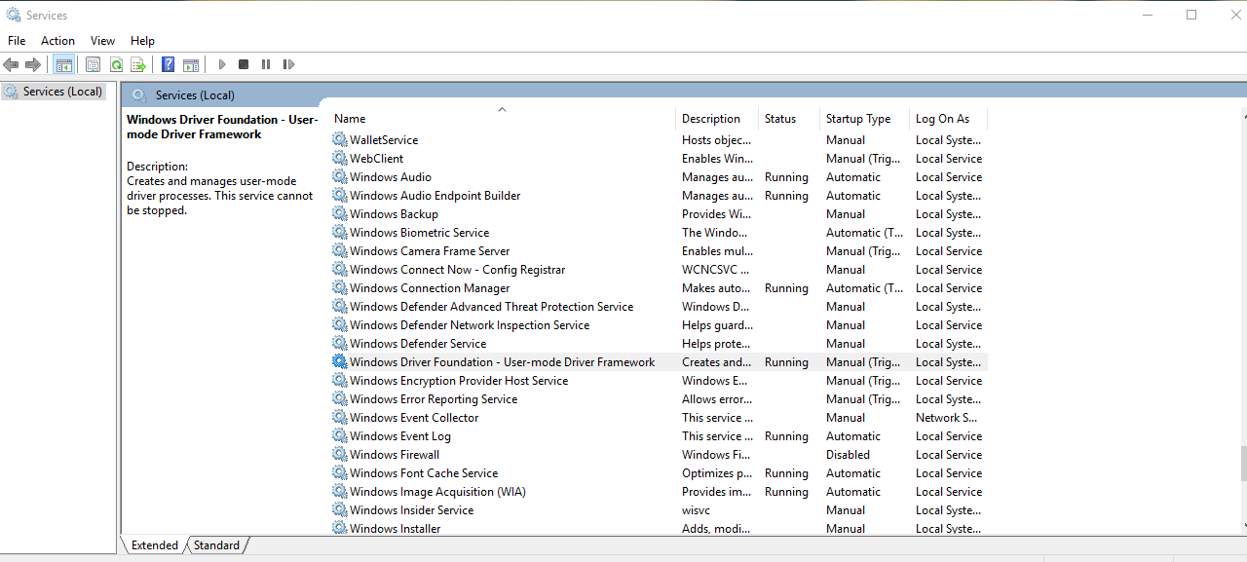The image size is (1247, 562).
Task: Select Windows Audio Endpoint Builder service name
Action: [435, 196]
